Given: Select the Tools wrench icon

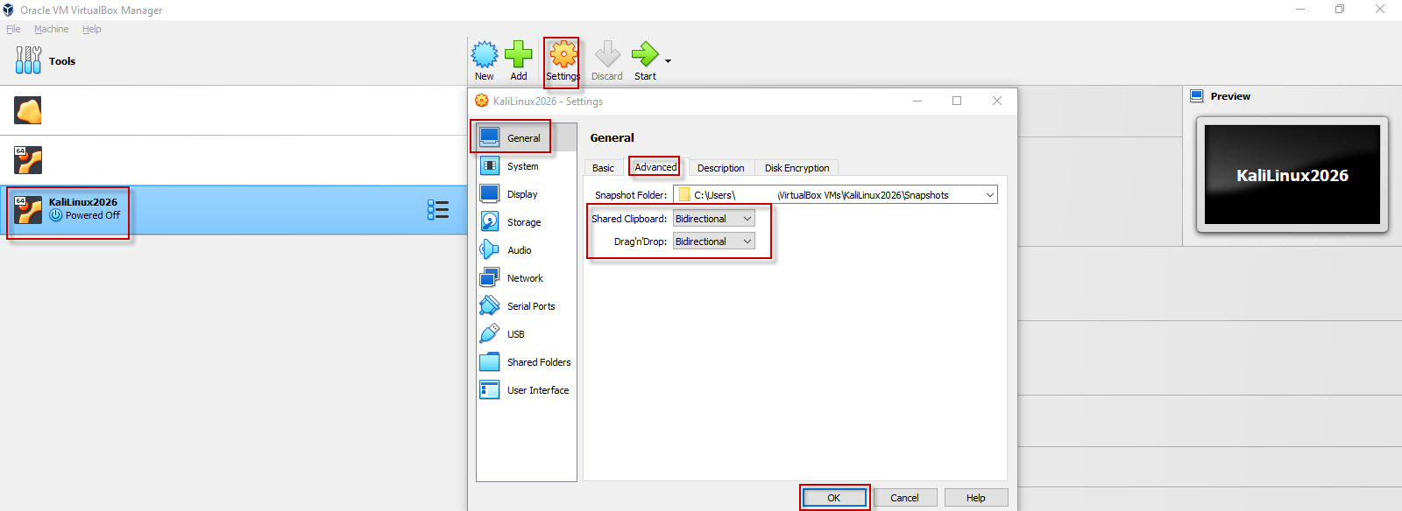Looking at the screenshot, I should coord(28,60).
